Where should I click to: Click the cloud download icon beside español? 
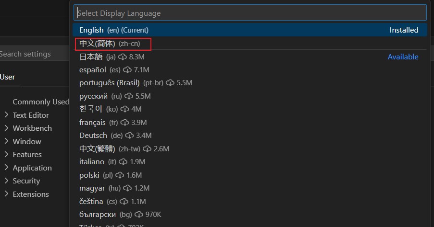(x=127, y=70)
